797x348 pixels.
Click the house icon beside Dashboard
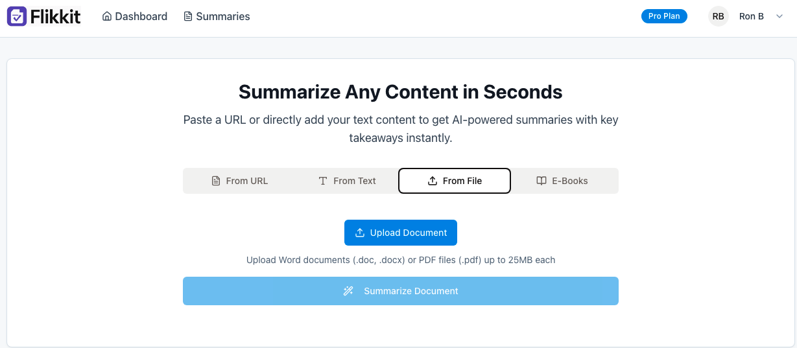point(107,16)
